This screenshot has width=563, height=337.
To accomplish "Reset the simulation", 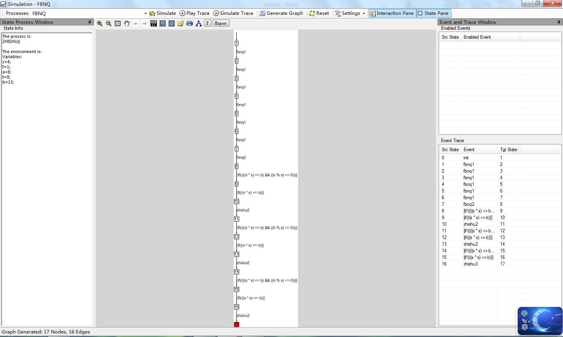I will [x=319, y=13].
